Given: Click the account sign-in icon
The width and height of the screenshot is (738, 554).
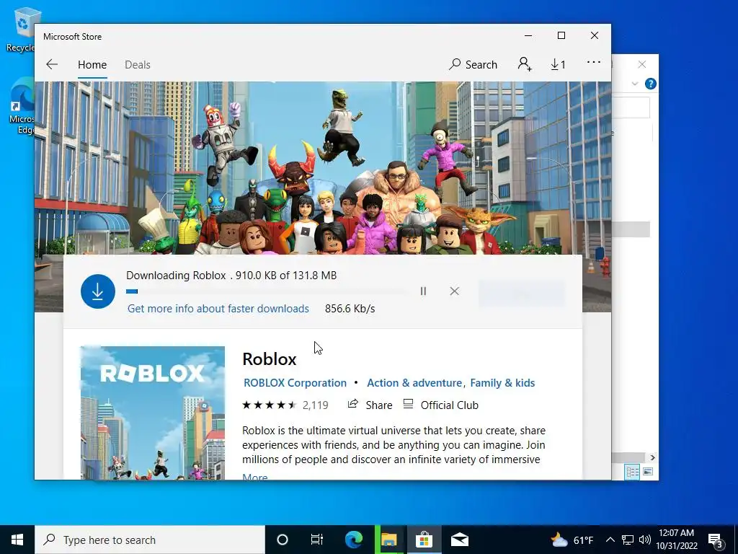Looking at the screenshot, I should 525,64.
